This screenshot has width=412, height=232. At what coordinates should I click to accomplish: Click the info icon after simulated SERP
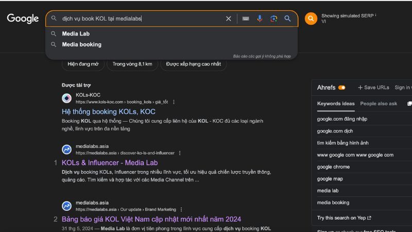[x=376, y=15]
